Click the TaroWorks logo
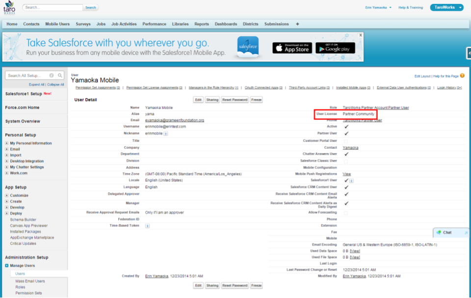The width and height of the screenshot is (471, 298). click(9, 7)
